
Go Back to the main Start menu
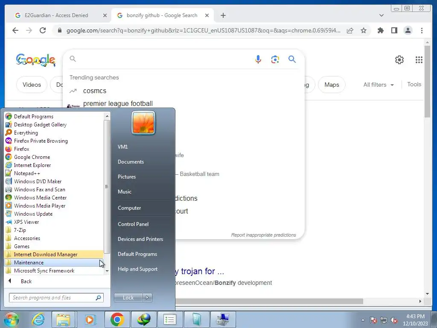(26, 281)
